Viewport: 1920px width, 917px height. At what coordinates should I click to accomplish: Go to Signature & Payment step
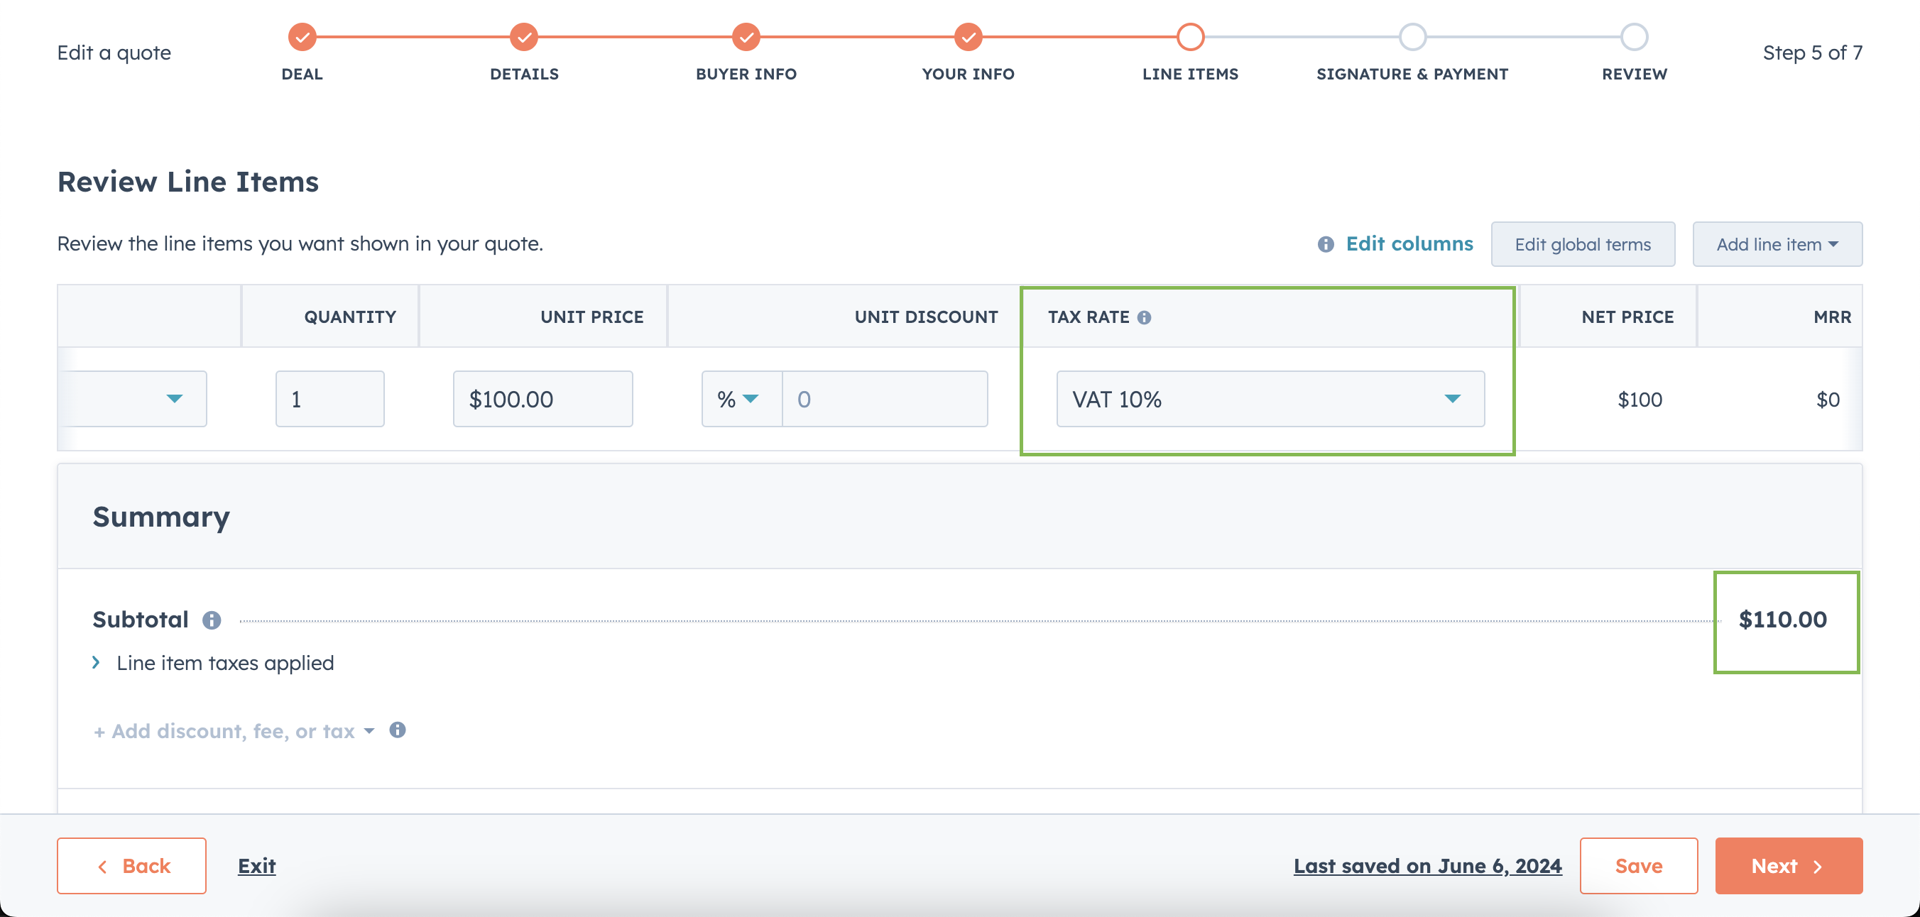[x=1412, y=36]
